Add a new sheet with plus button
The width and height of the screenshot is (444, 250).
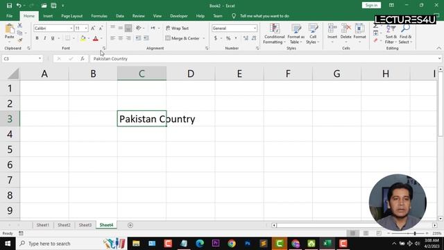pos(130,225)
